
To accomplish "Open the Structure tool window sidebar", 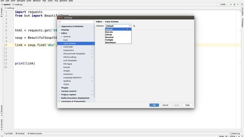I will [2, 110].
